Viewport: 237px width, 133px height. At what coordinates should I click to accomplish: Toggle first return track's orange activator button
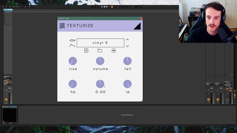click(x=208, y=99)
